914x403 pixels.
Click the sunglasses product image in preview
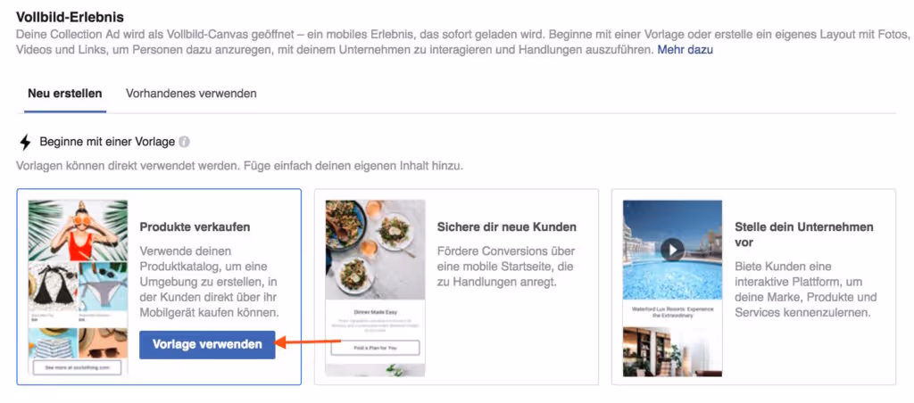[104, 343]
